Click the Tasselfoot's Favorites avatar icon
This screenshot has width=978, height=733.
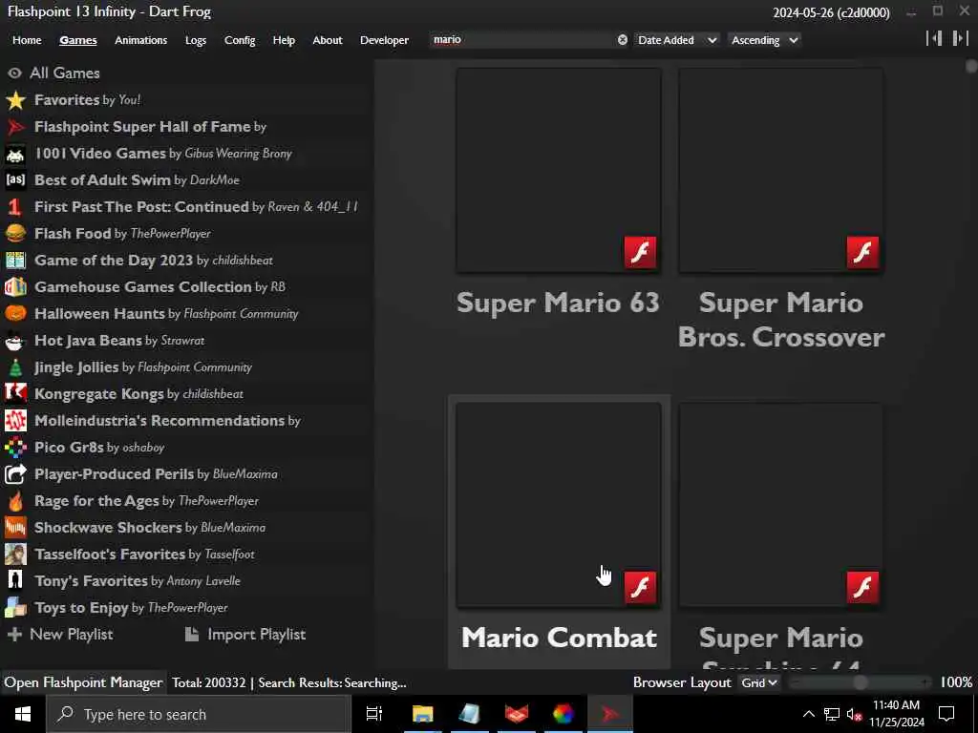15,555
